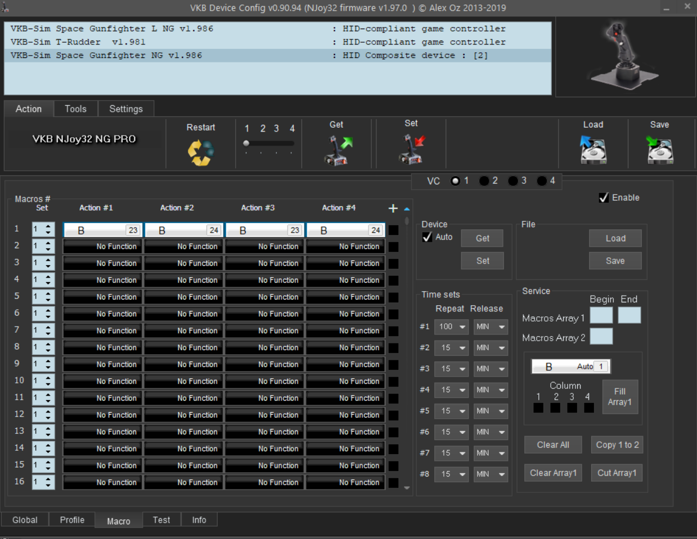Open Repeat dropdown for time set #8
697x539 pixels.
[x=451, y=474]
